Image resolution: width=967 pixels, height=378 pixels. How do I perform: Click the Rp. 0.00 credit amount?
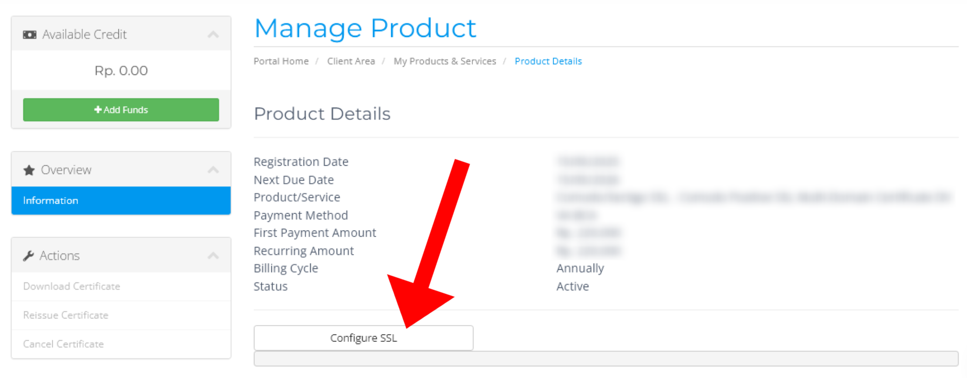click(x=121, y=70)
